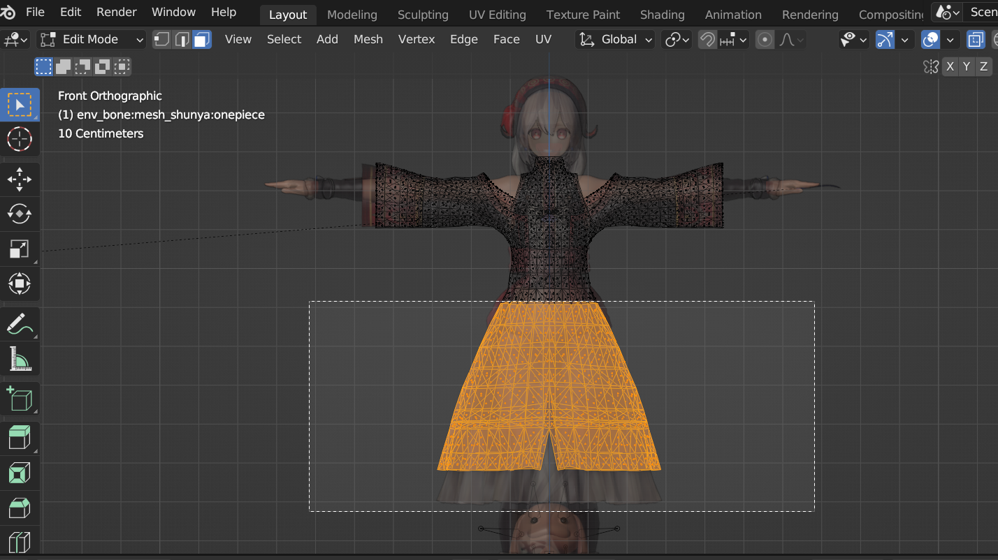Choose the Bevel tool
This screenshot has width=998, height=560.
coord(20,508)
